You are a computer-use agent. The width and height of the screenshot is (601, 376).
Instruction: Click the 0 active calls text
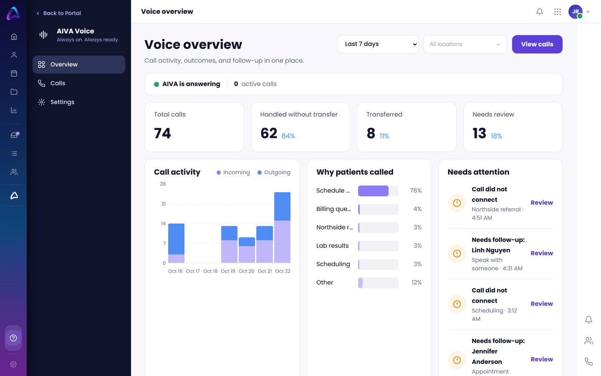point(255,84)
